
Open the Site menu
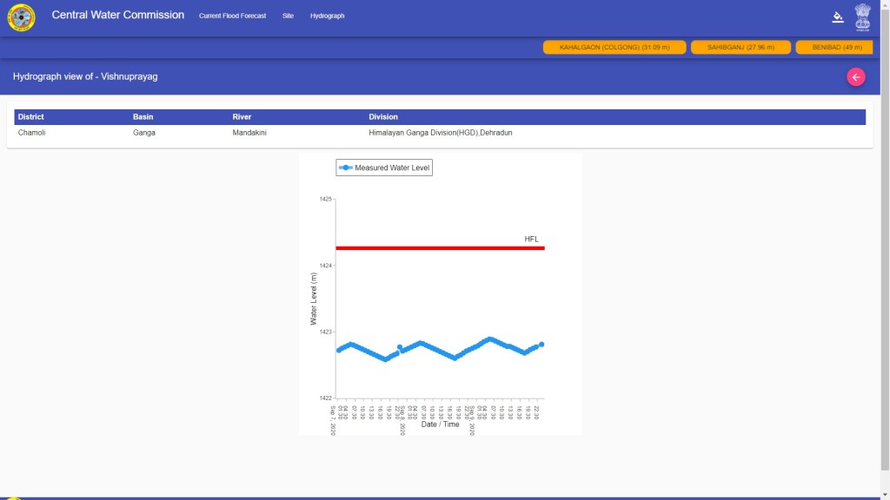point(288,16)
